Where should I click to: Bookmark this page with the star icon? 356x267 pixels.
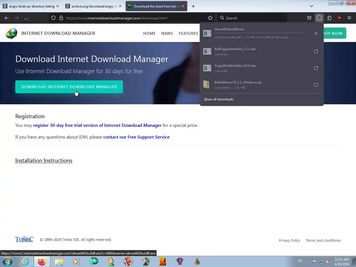210,18
